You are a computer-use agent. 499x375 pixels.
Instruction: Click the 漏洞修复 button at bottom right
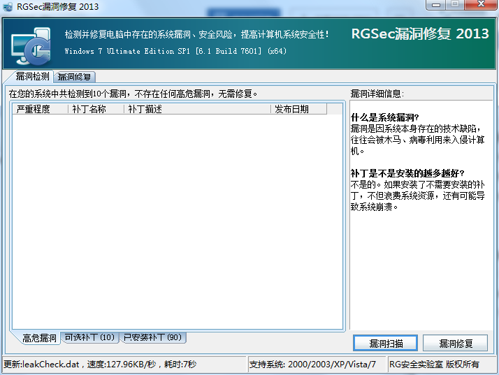click(456, 343)
